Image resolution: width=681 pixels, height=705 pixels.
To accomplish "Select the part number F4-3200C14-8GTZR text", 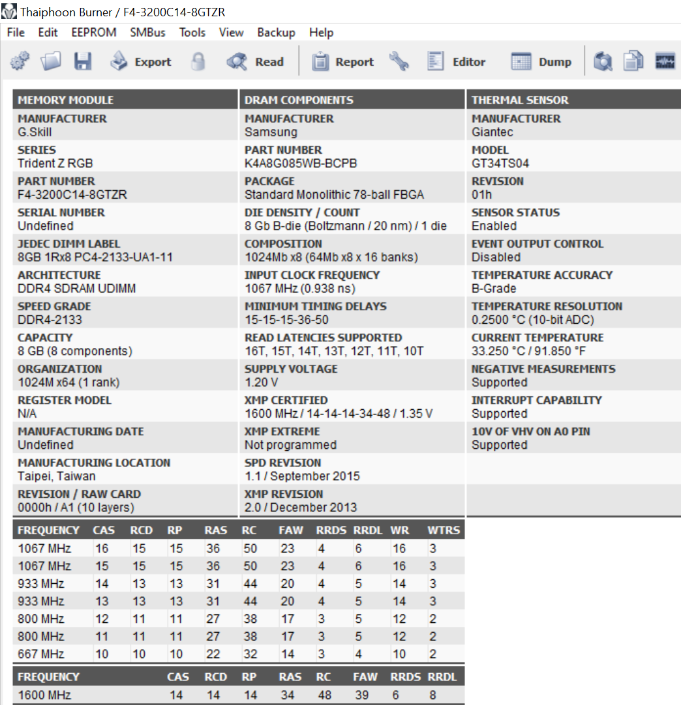I will 72,195.
